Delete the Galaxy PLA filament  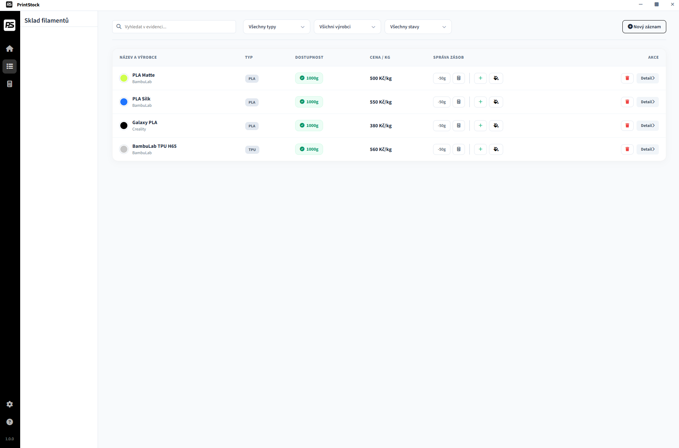click(627, 126)
